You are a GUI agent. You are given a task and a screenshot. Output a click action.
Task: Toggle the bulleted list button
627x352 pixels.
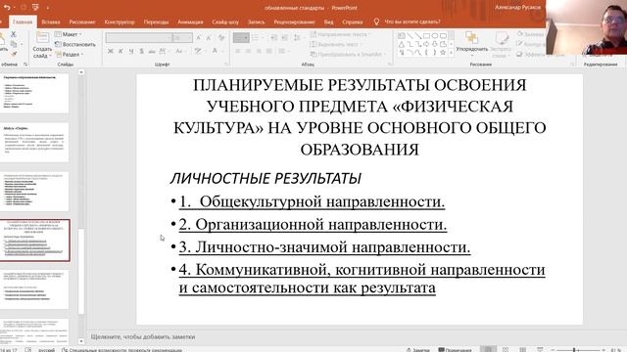point(242,37)
